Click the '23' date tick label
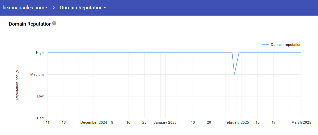The height and width of the screenshot is (135, 318). tap(144, 123)
